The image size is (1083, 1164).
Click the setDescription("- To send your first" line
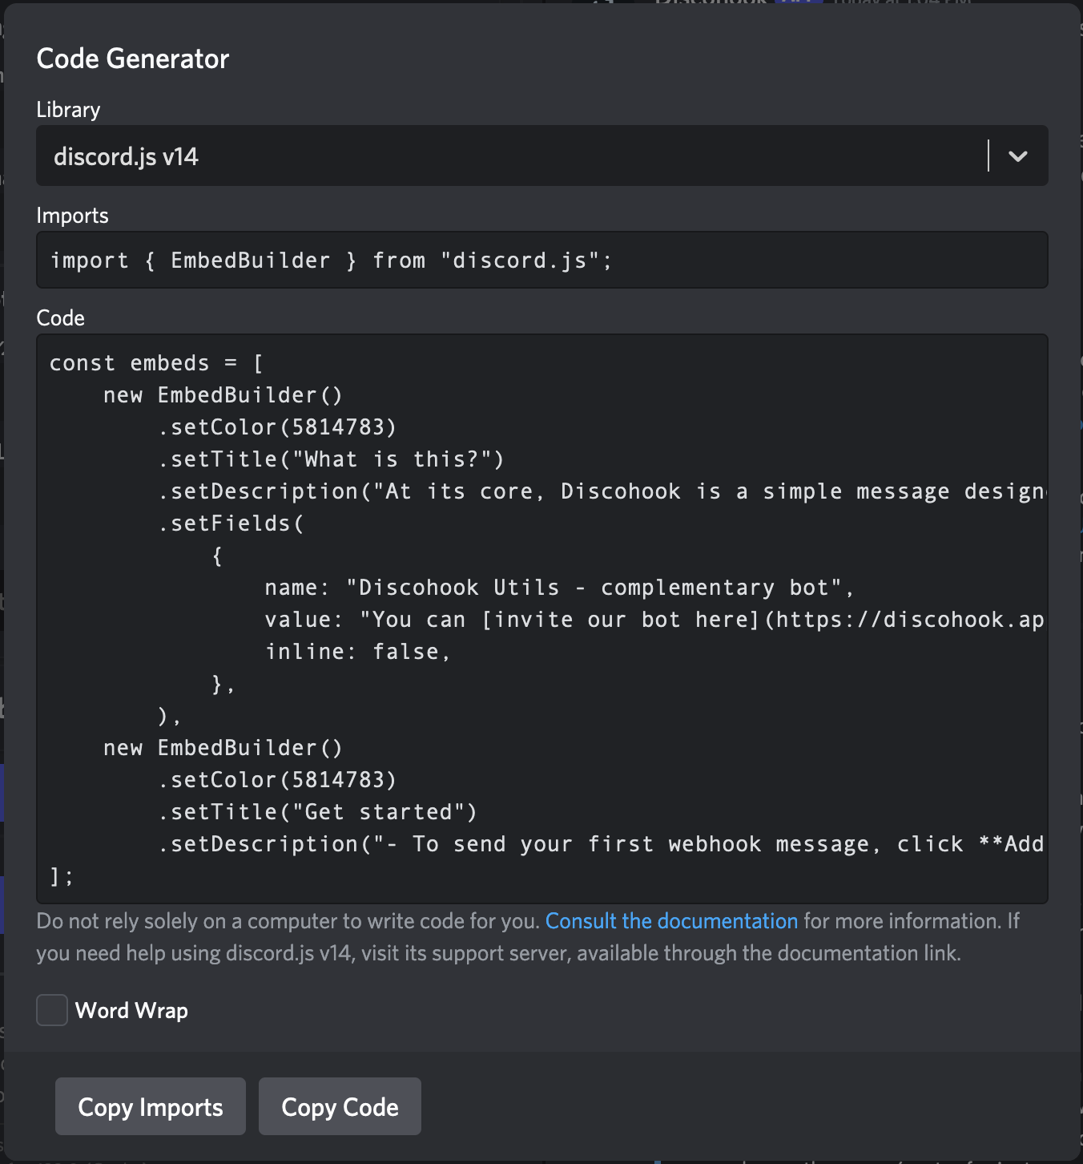coord(601,844)
